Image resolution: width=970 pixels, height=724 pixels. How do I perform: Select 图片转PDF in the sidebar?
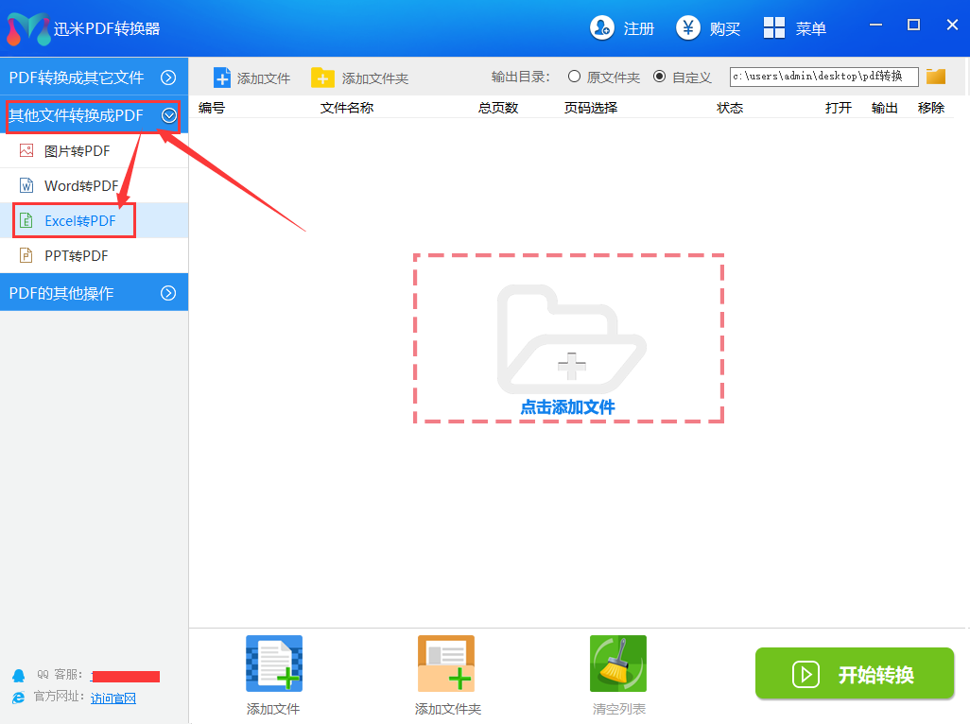[77, 150]
